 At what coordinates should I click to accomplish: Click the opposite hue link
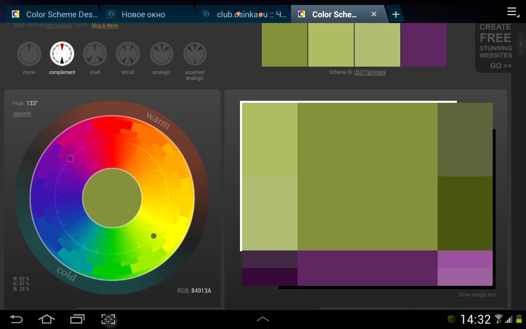coord(22,114)
